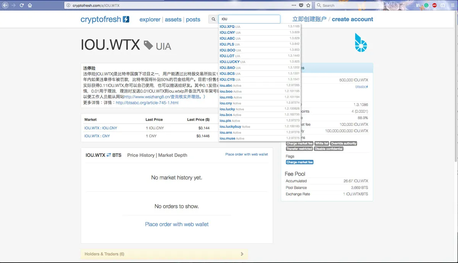Select IOU.BOO UIA suggestion

(x=260, y=50)
